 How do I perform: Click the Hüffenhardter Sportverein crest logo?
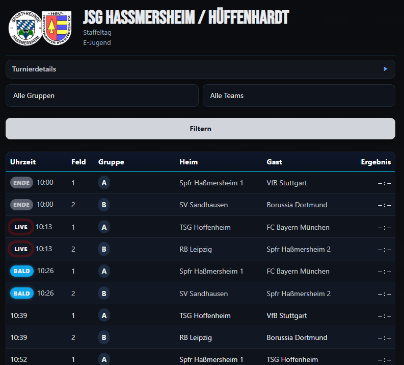(x=57, y=28)
